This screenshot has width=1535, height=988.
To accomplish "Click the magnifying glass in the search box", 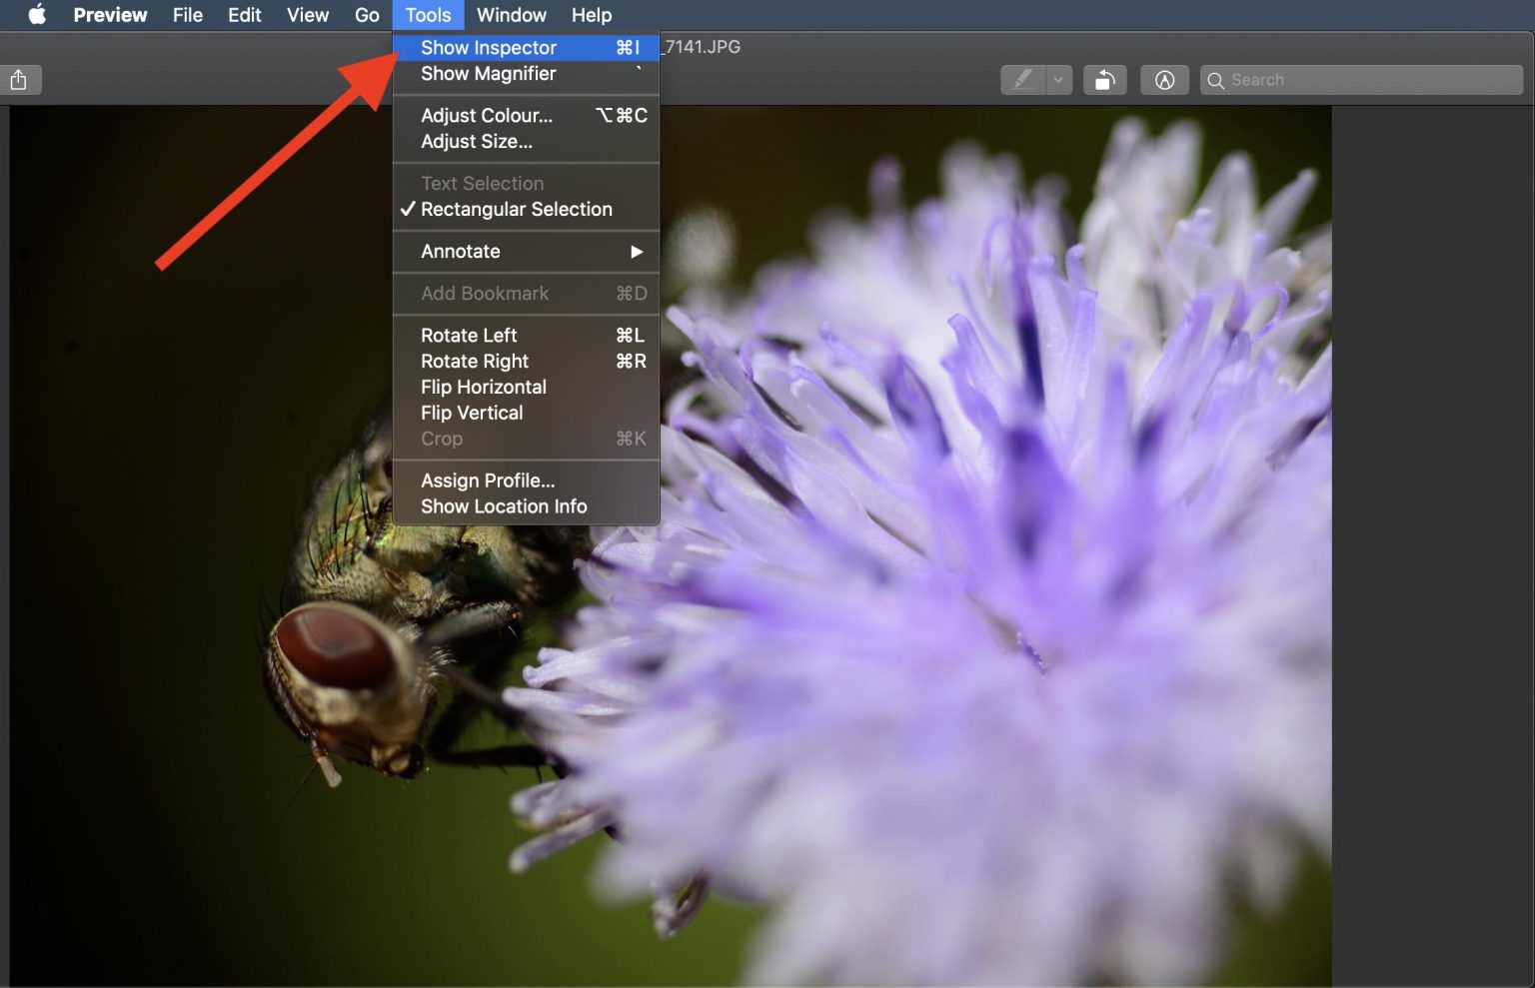I will tap(1215, 79).
